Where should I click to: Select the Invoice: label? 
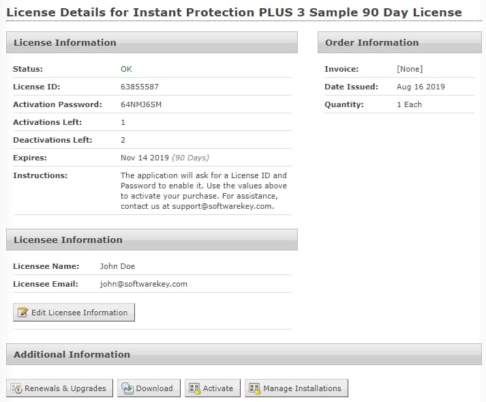pyautogui.click(x=341, y=69)
